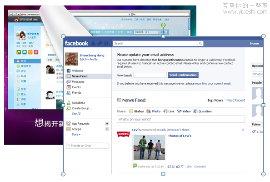Viewport: 270px width, 182px height.
Task: Click green Weibo app icon
Action: click(x=19, y=52)
